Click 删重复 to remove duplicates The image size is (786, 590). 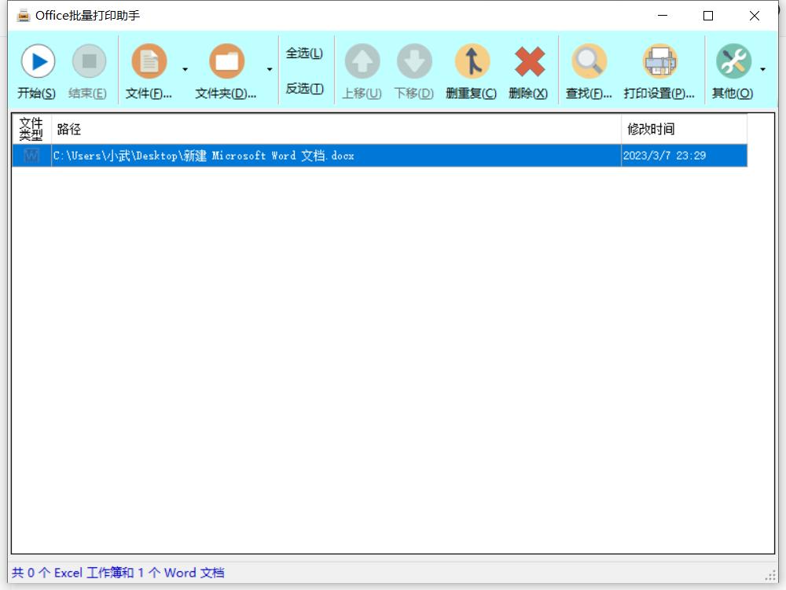(x=471, y=63)
